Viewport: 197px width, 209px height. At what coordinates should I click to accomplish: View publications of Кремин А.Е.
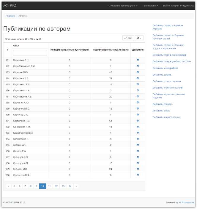point(138,145)
